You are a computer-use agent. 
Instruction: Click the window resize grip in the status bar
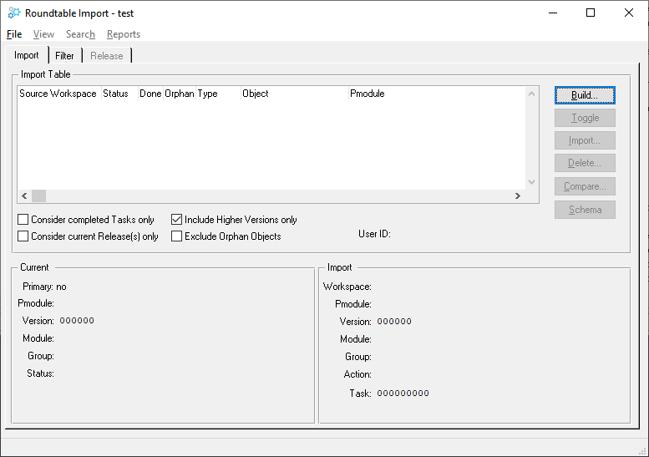pos(642,451)
